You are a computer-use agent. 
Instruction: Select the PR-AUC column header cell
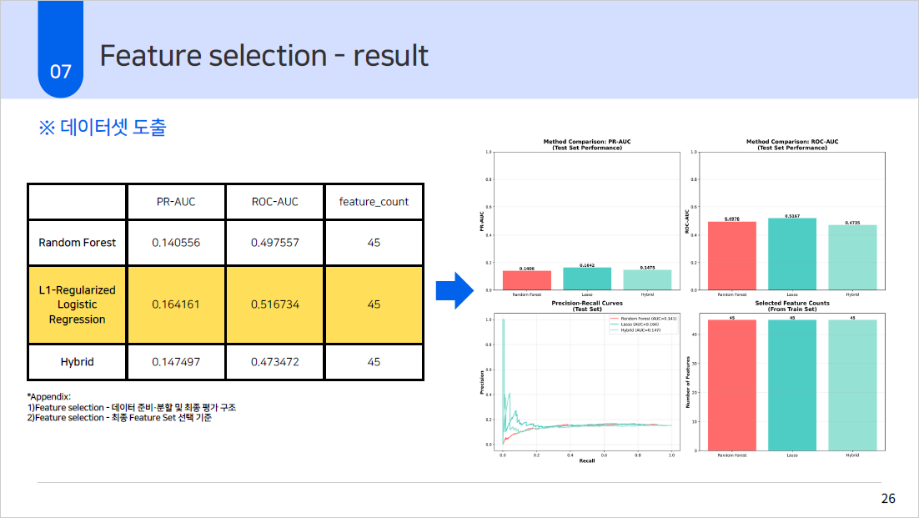(x=176, y=201)
